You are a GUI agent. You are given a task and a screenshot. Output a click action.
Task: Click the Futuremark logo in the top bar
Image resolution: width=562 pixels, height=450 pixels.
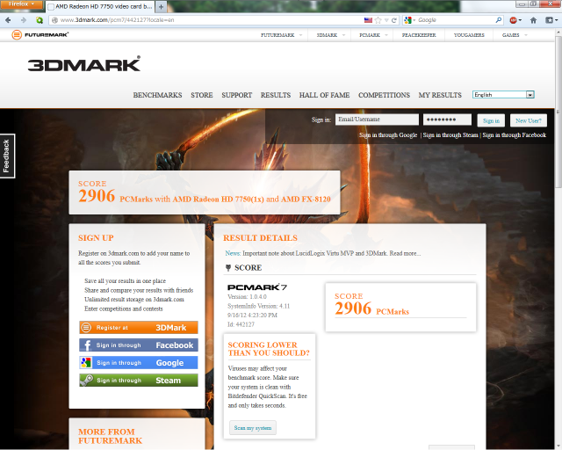40,35
